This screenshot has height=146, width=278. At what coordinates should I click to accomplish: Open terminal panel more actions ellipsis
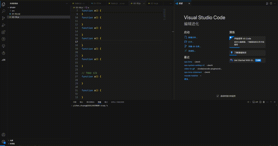click(267, 102)
